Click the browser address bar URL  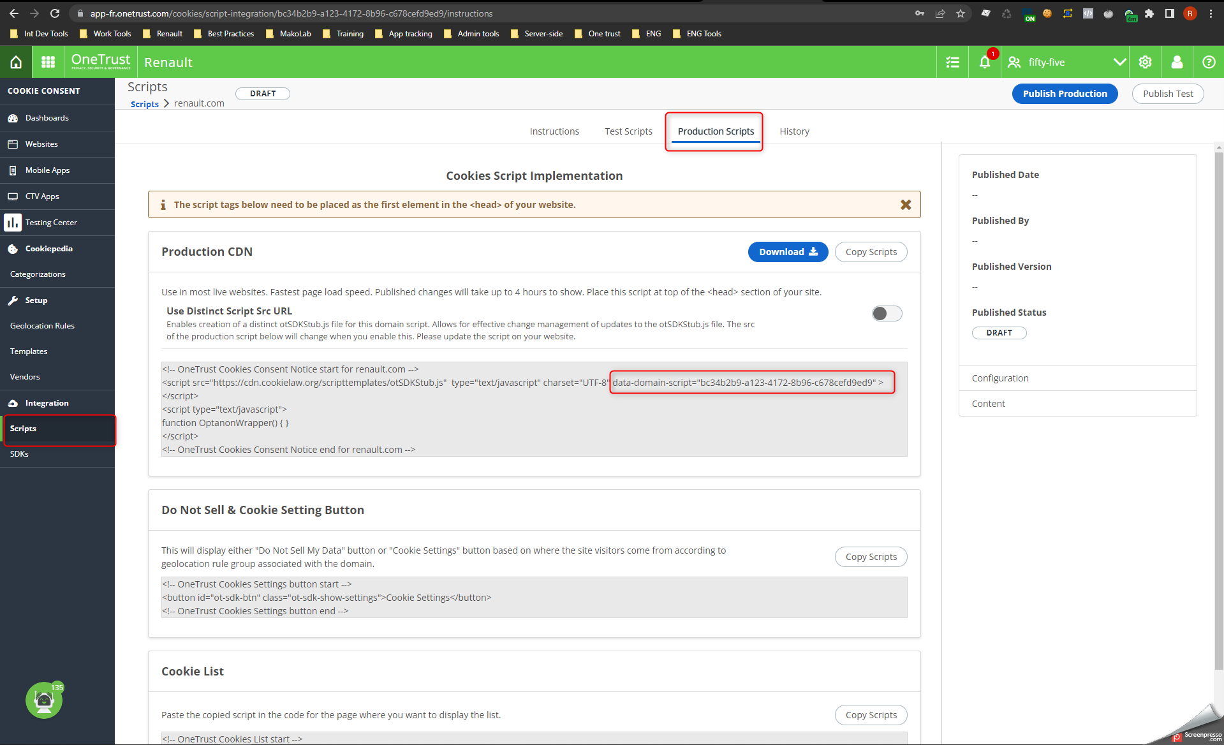tap(291, 13)
